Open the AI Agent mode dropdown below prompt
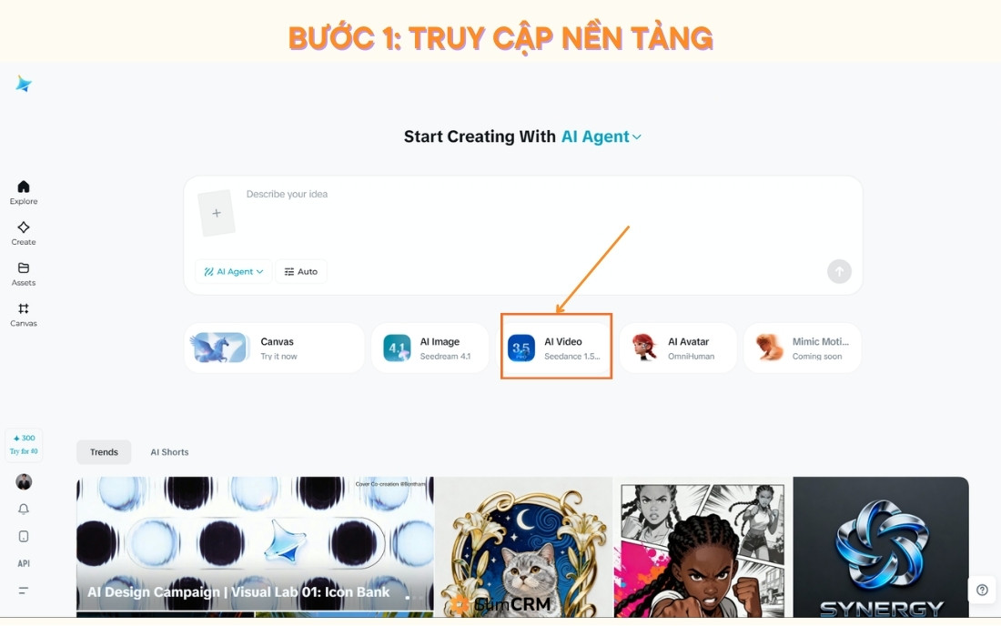1001x626 pixels. pyautogui.click(x=234, y=271)
